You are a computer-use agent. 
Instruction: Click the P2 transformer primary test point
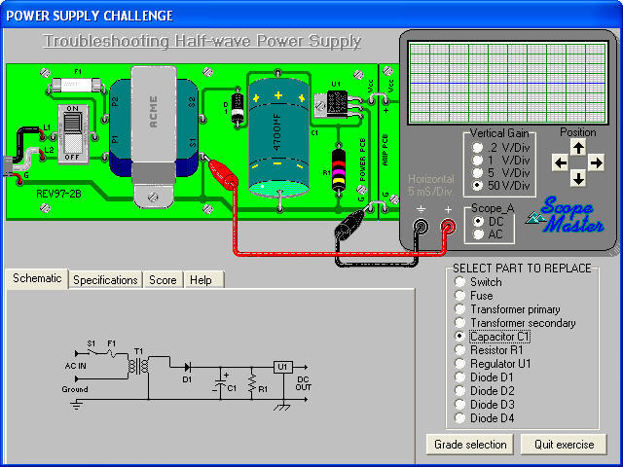105,119
